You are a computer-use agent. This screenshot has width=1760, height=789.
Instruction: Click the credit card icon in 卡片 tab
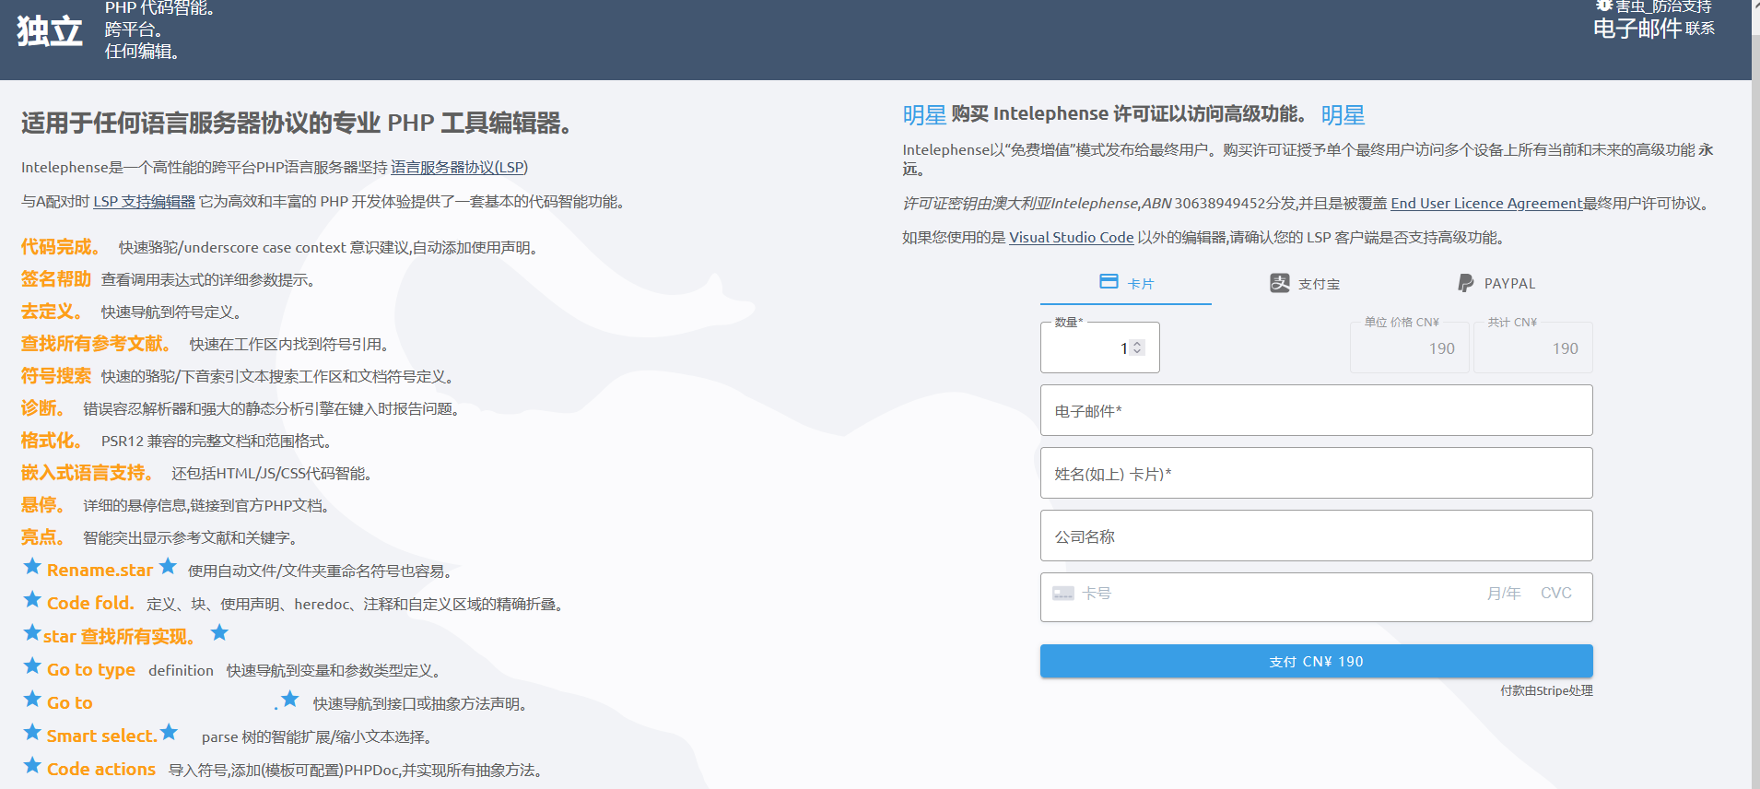[1109, 282]
